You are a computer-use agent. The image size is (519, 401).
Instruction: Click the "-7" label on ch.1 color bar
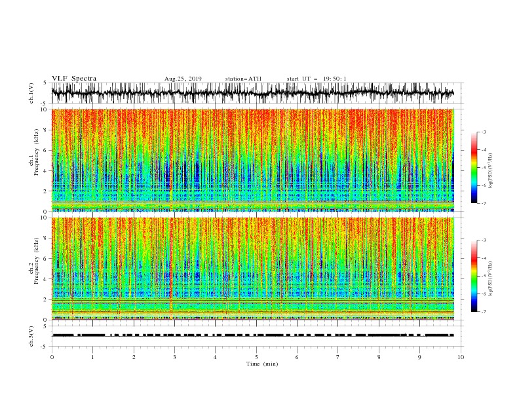click(483, 203)
